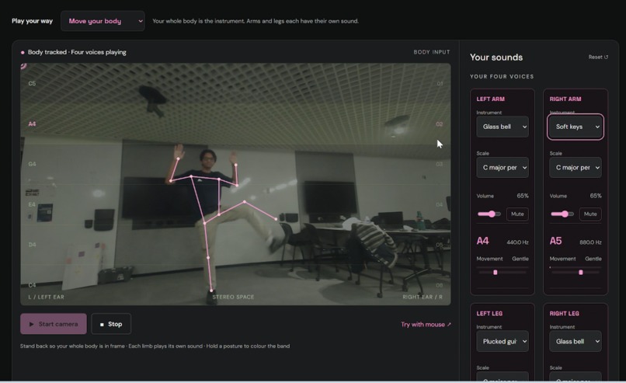
Task: Click the RIGHT EAR / R label
Action: pos(423,297)
